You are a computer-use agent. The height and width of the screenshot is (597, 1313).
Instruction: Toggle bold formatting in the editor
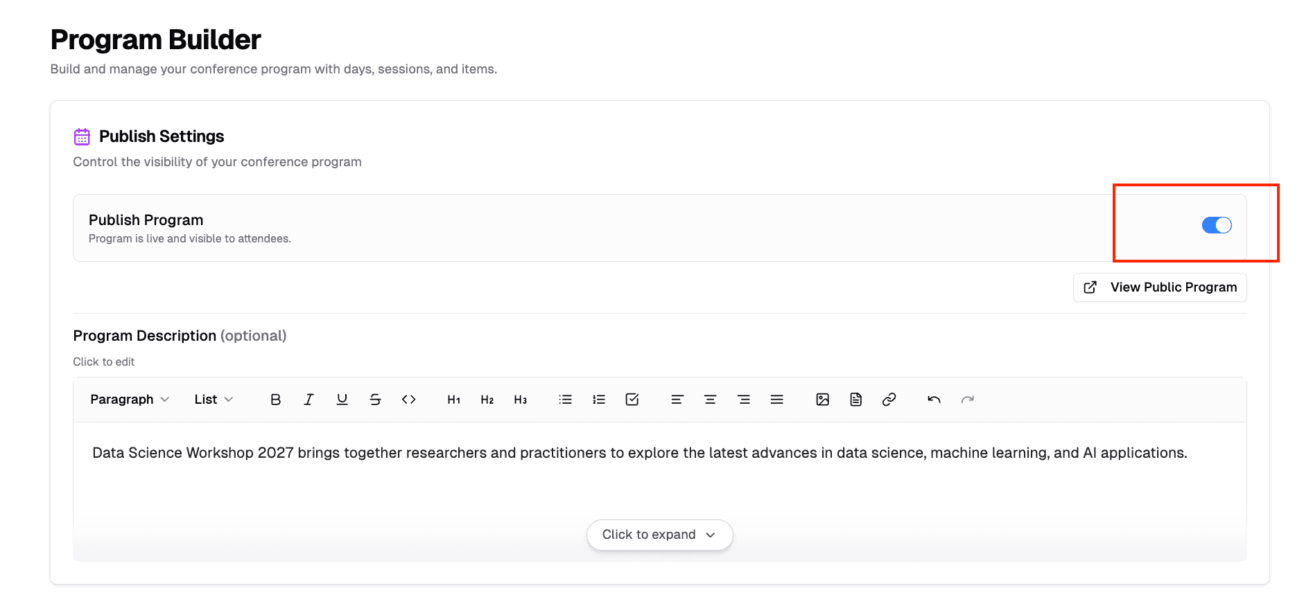tap(275, 399)
